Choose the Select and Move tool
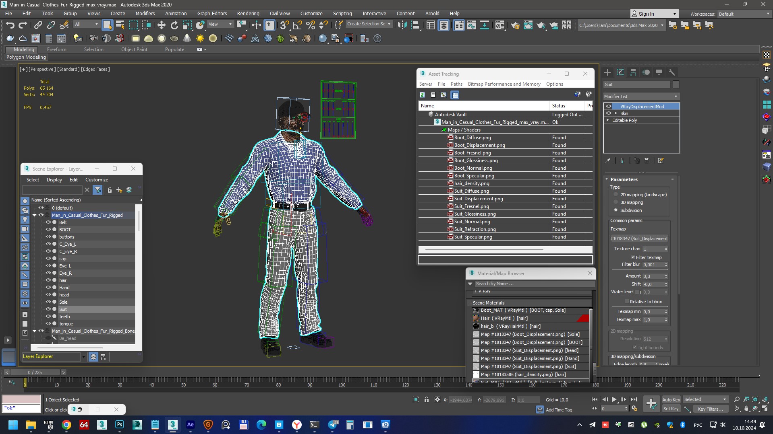 161,25
